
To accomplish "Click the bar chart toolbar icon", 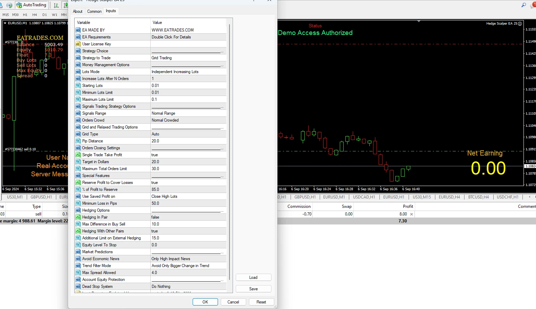I will [x=56, y=5].
